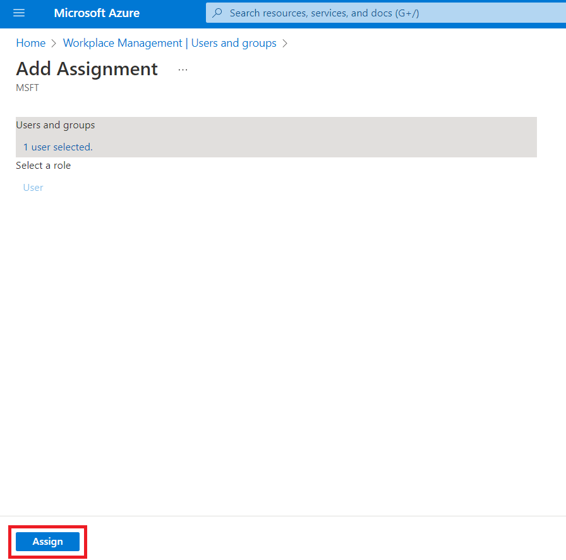Click the Microsoft Azure title
Screen dimensions: 566x560
tap(97, 13)
